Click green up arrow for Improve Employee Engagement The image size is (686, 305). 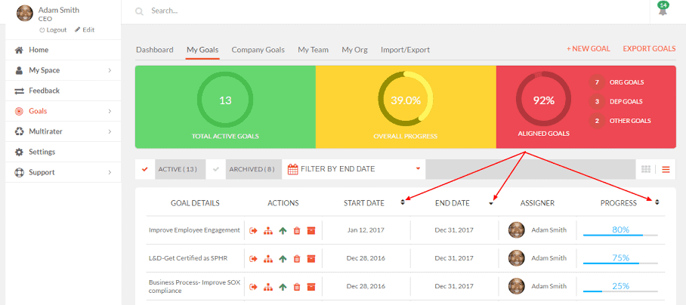click(283, 230)
